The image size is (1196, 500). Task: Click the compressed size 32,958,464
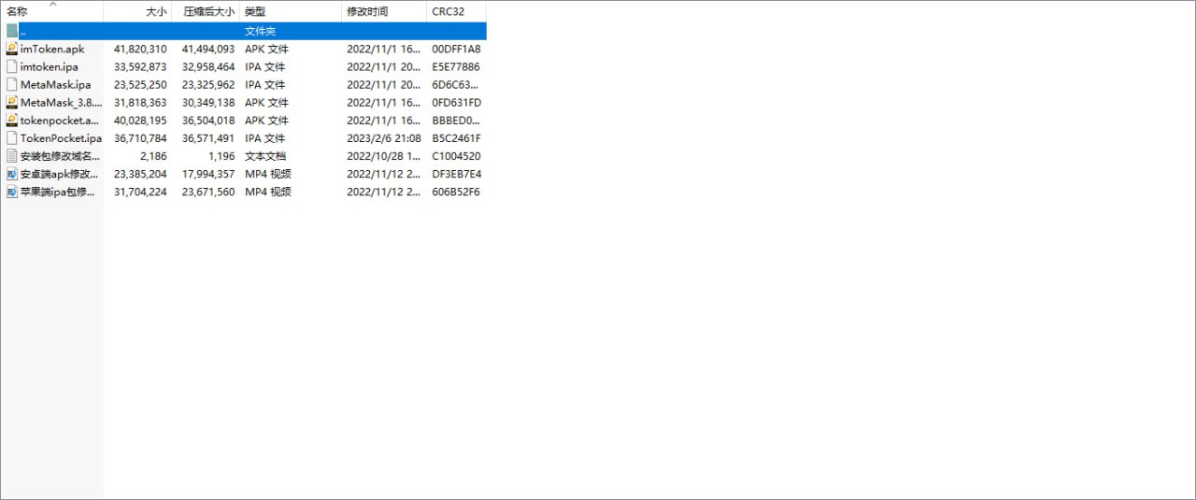click(208, 66)
